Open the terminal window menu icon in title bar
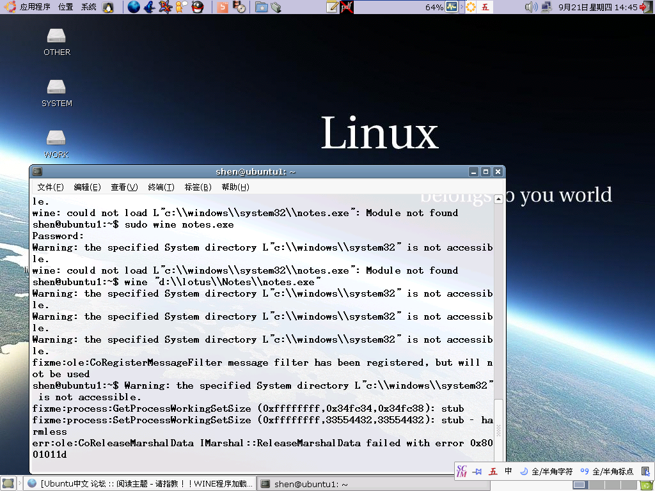 pyautogui.click(x=37, y=171)
